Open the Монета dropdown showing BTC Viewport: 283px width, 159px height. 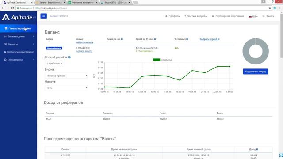click(66, 88)
